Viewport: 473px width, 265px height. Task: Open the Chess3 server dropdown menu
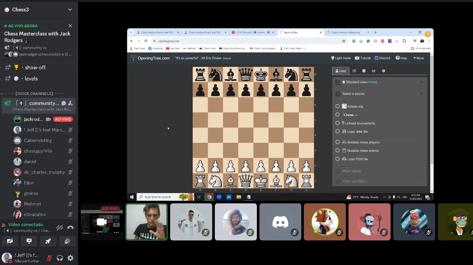click(70, 9)
